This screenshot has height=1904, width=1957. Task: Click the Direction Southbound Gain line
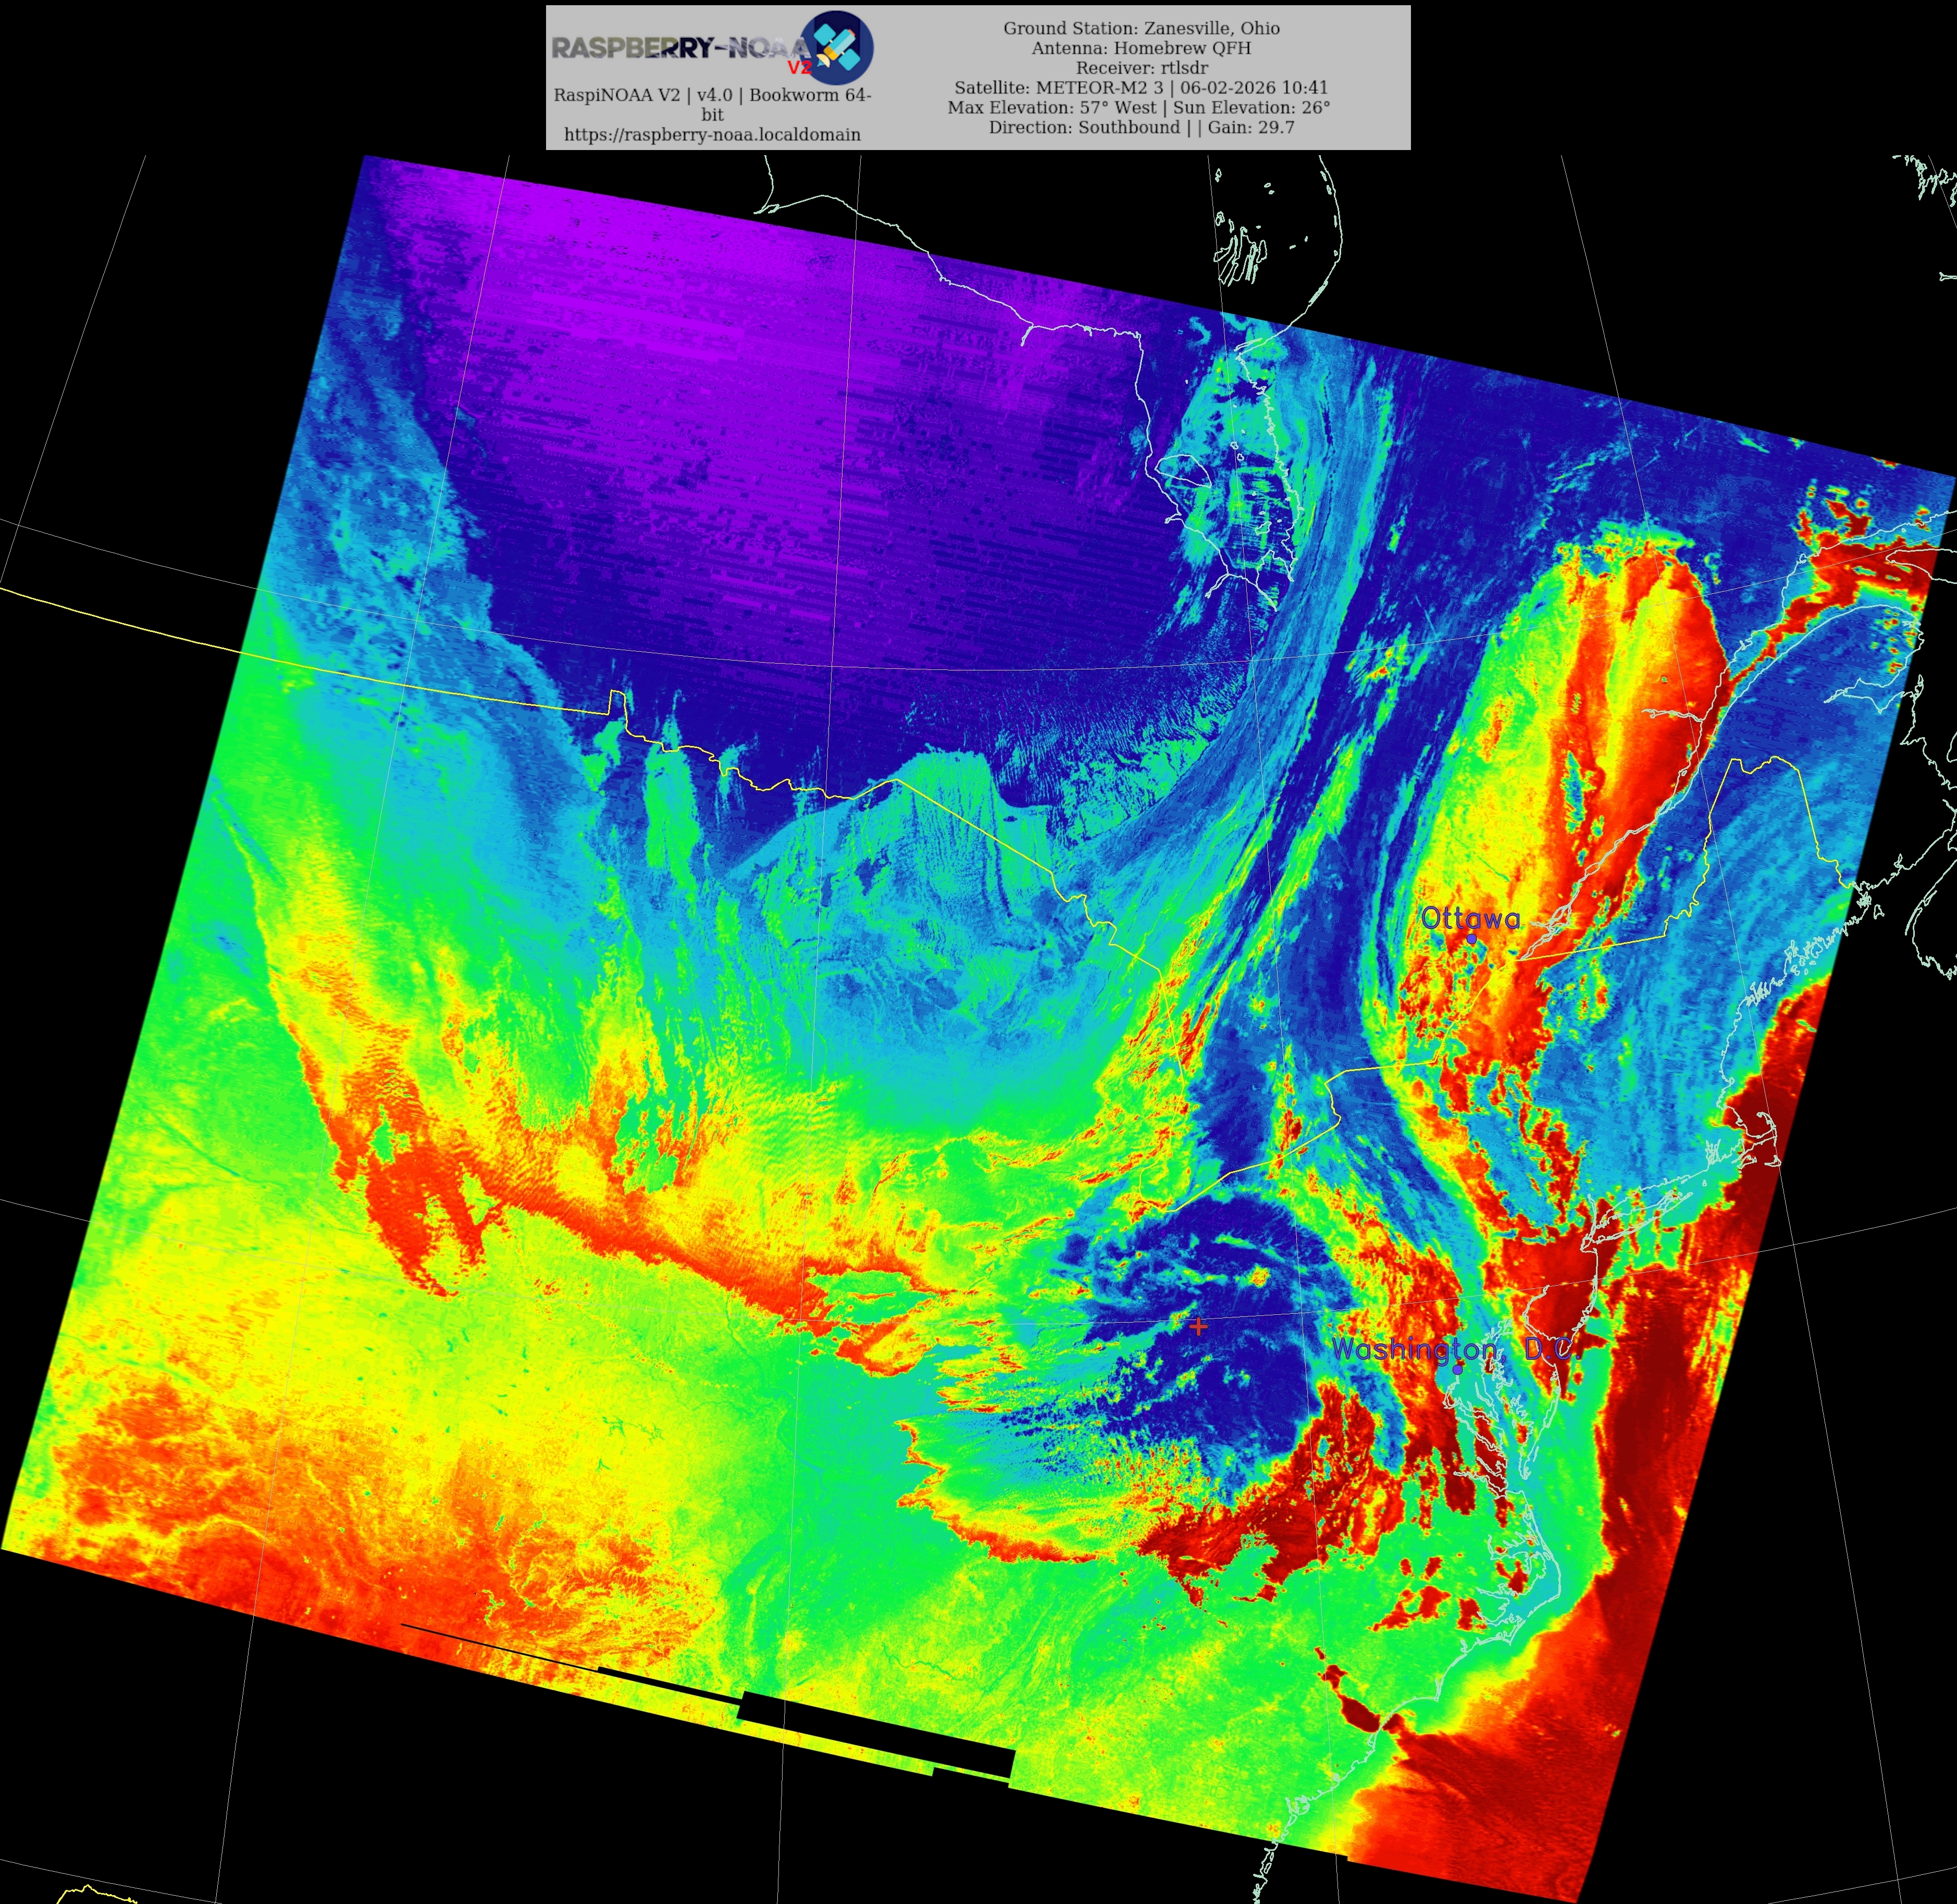tap(1141, 127)
